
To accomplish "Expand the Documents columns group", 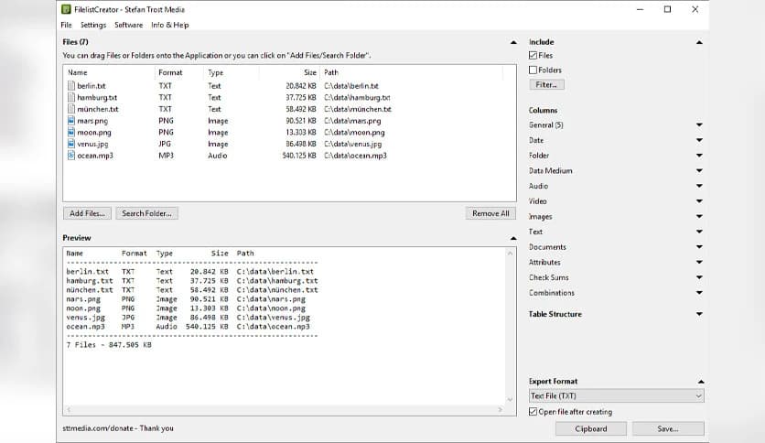I will [699, 247].
